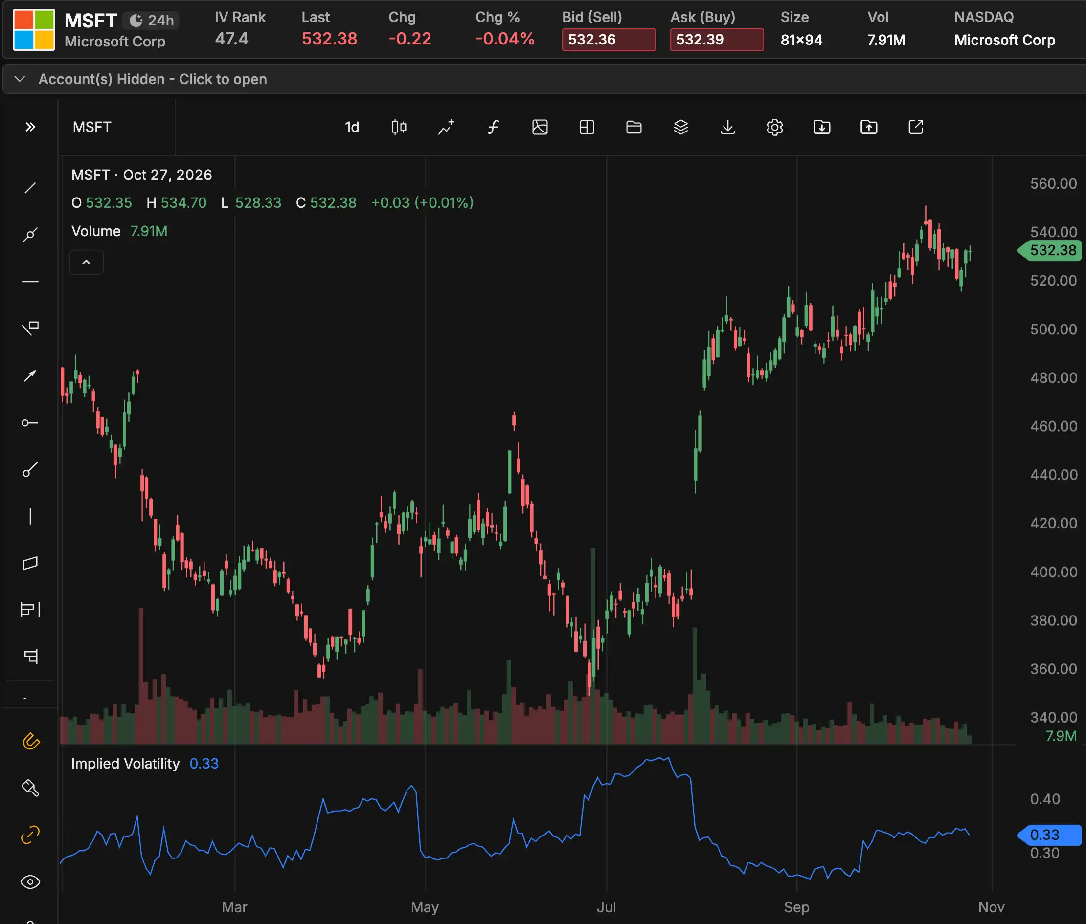Click the Implied Volatility indicator label
Image resolution: width=1086 pixels, height=924 pixels.
point(125,764)
